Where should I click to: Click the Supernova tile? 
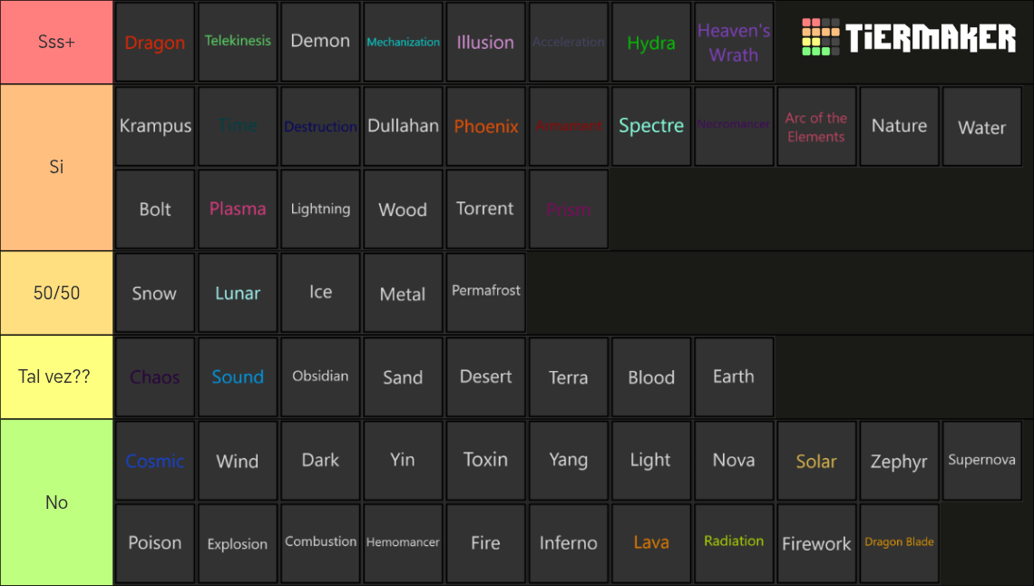pos(981,460)
